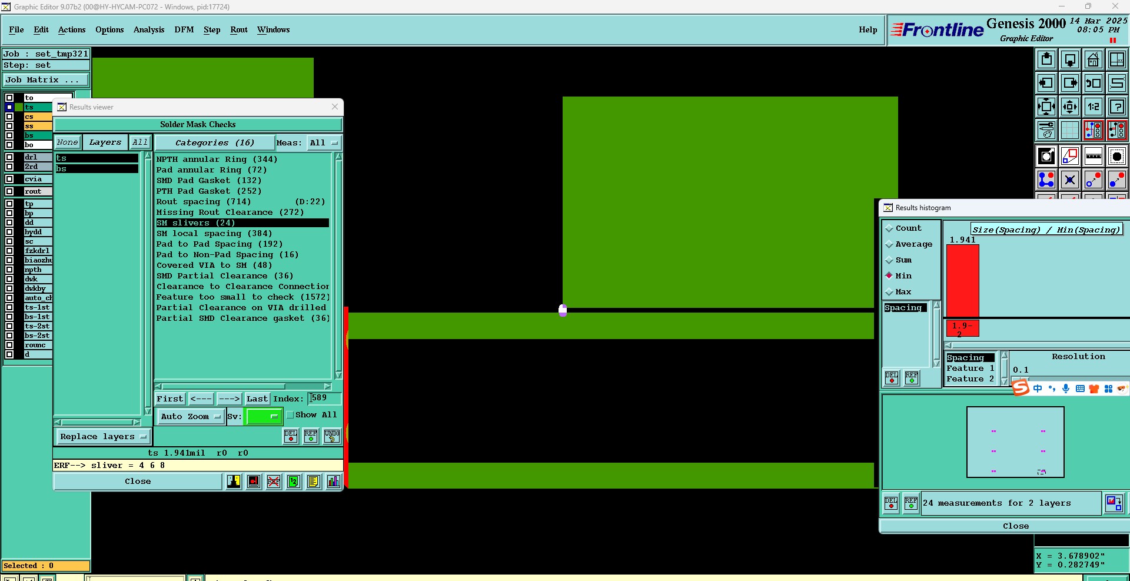Viewport: 1130px width, 581px height.
Task: Open the File menu
Action: pos(16,29)
